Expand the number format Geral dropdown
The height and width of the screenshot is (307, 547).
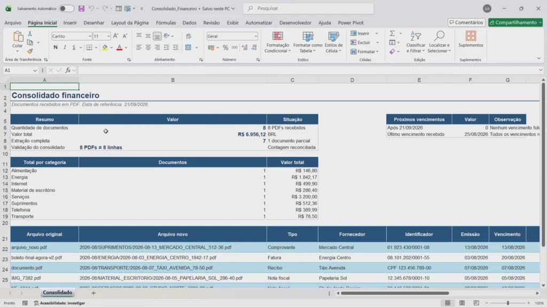(x=256, y=36)
